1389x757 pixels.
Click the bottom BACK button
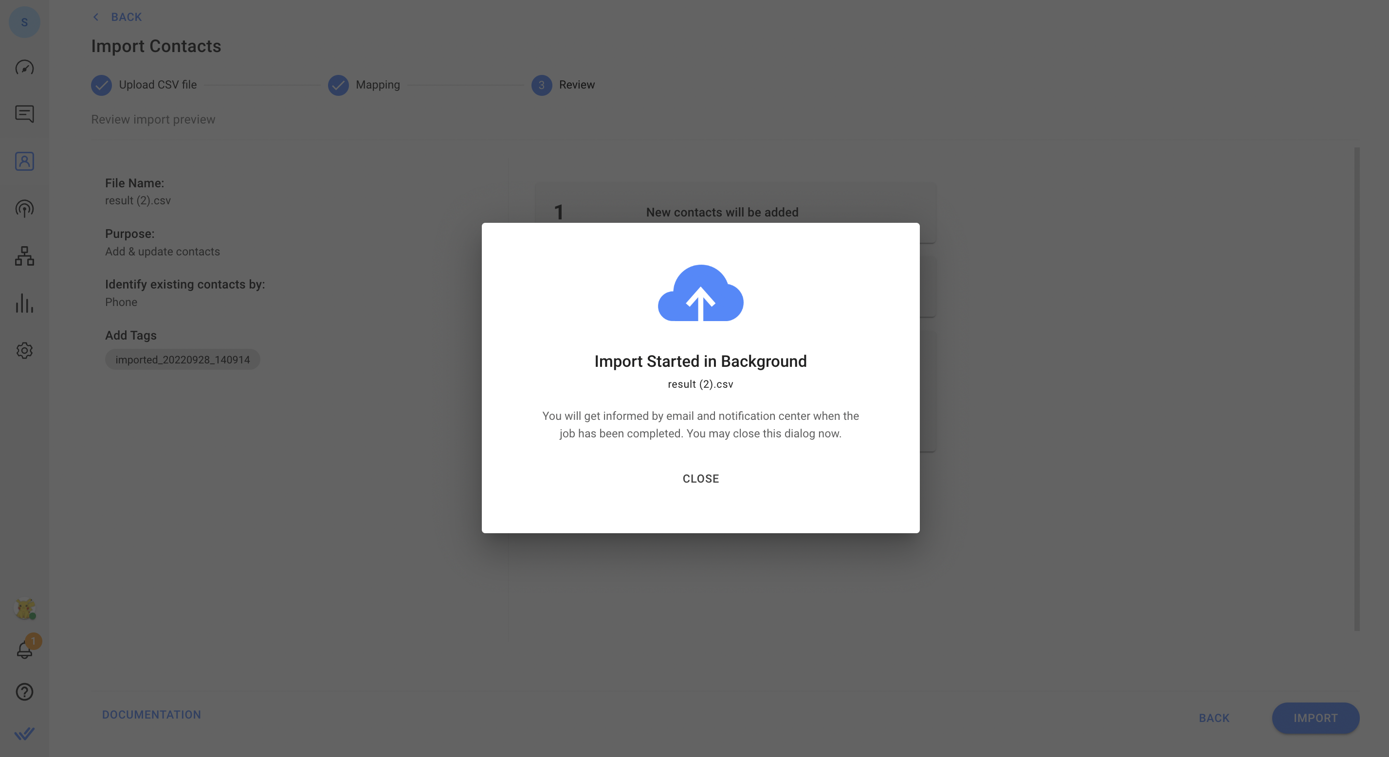tap(1214, 718)
